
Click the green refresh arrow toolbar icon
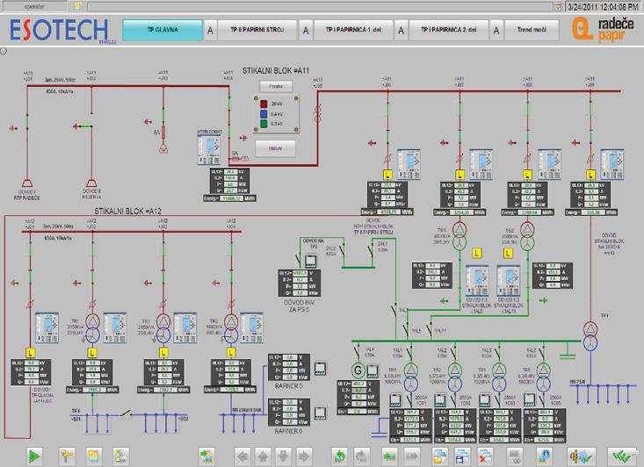pos(340,456)
